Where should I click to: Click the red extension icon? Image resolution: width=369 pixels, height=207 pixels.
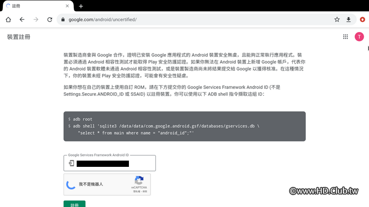pyautogui.click(x=362, y=20)
